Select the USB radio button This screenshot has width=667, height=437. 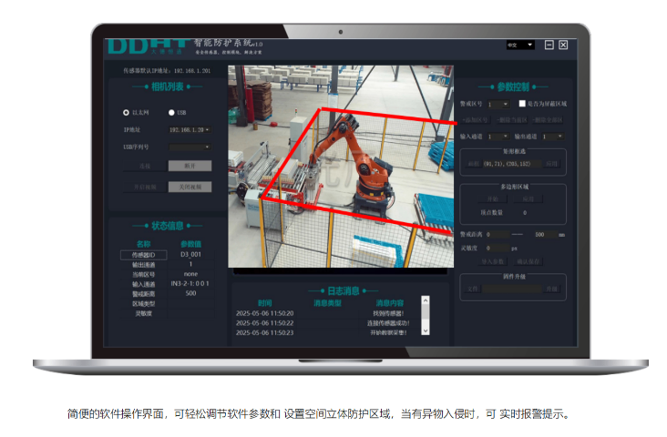click(171, 113)
